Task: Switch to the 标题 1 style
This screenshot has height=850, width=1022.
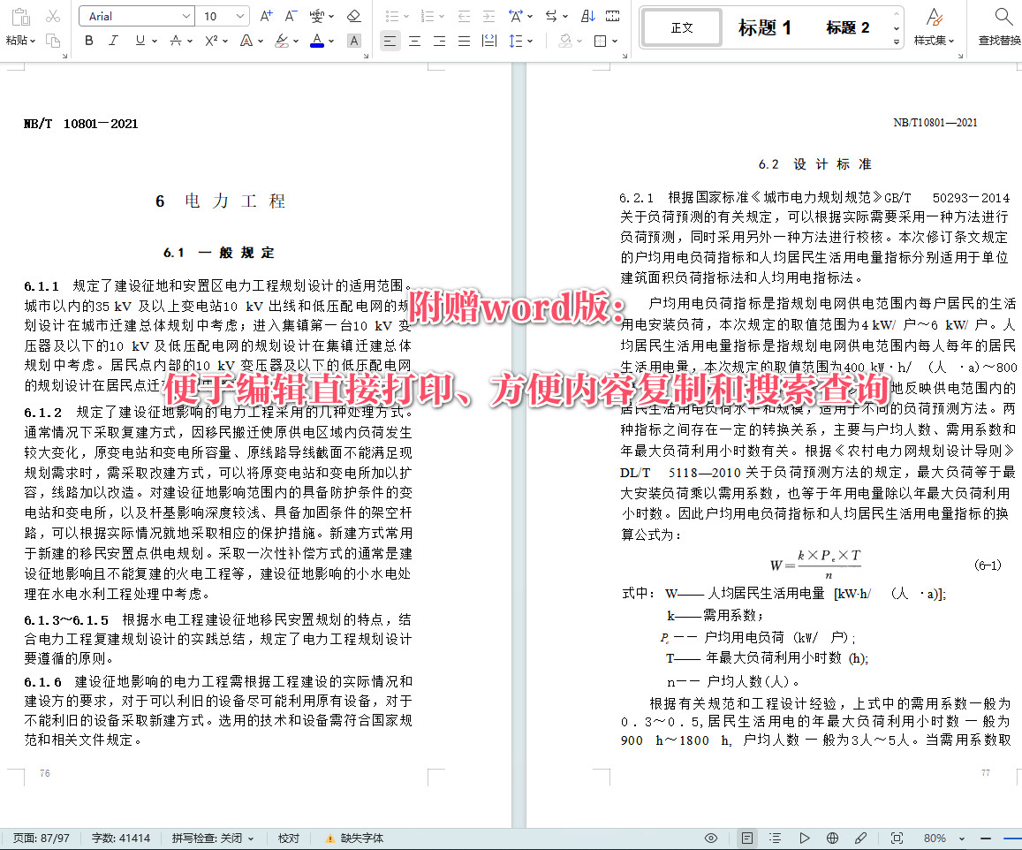Action: 765,27
